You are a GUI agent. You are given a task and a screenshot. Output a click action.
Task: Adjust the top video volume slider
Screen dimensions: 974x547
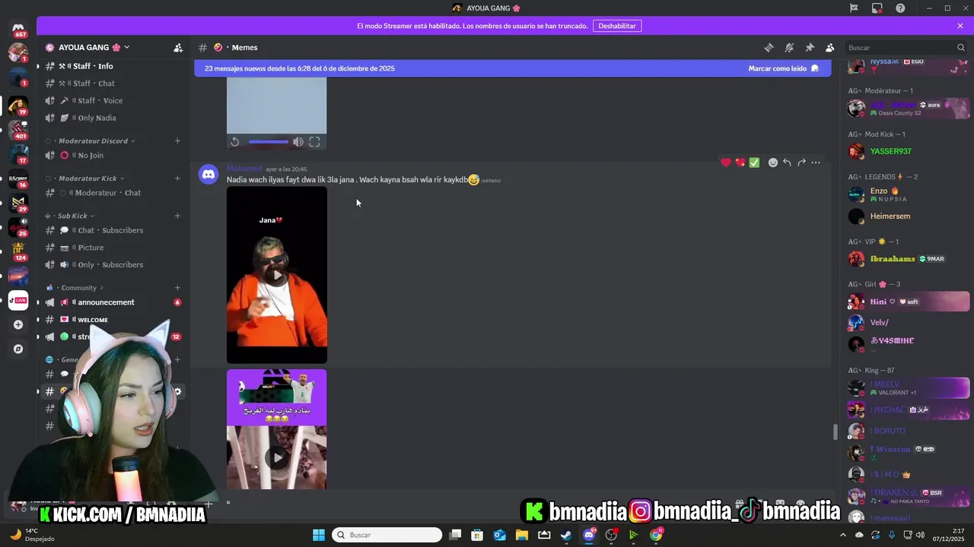tap(269, 142)
